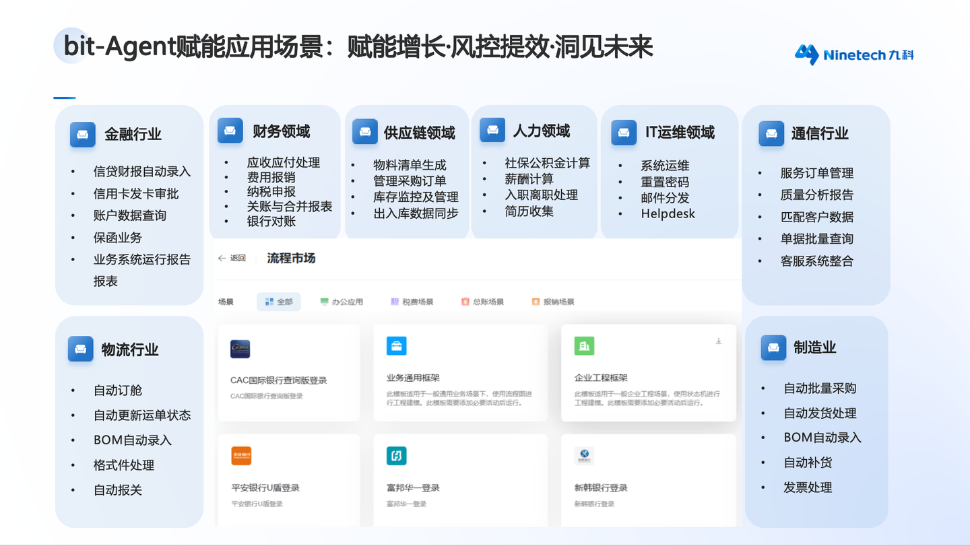The image size is (970, 546).
Task: Click the teal 富邦华一登录 logo icon
Action: (397, 456)
